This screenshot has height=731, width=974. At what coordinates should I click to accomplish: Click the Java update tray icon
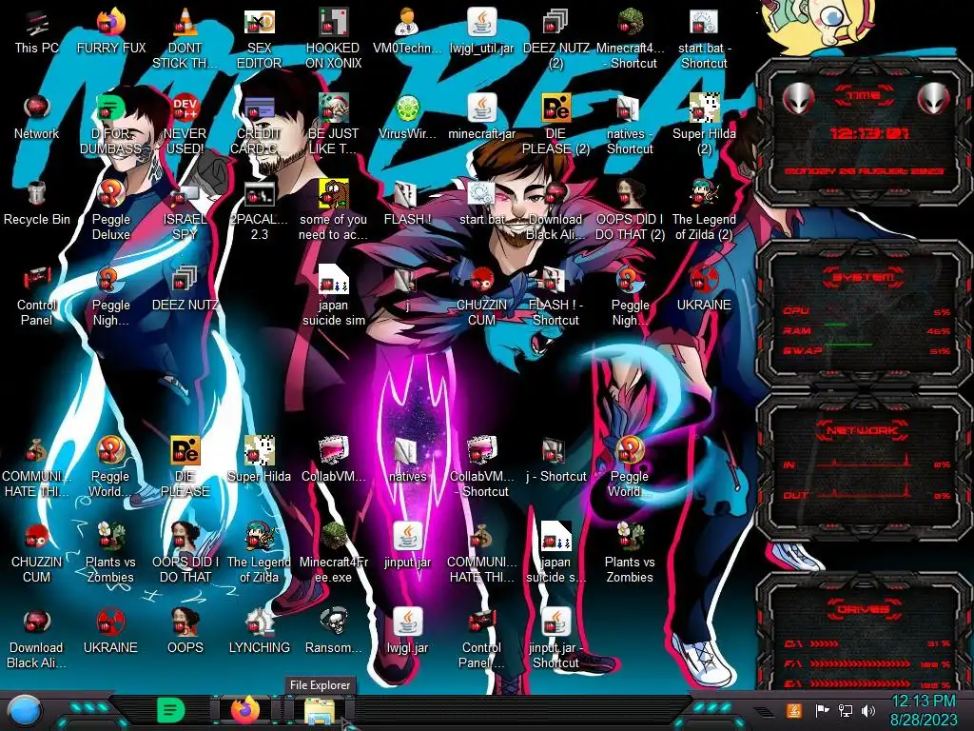[794, 710]
